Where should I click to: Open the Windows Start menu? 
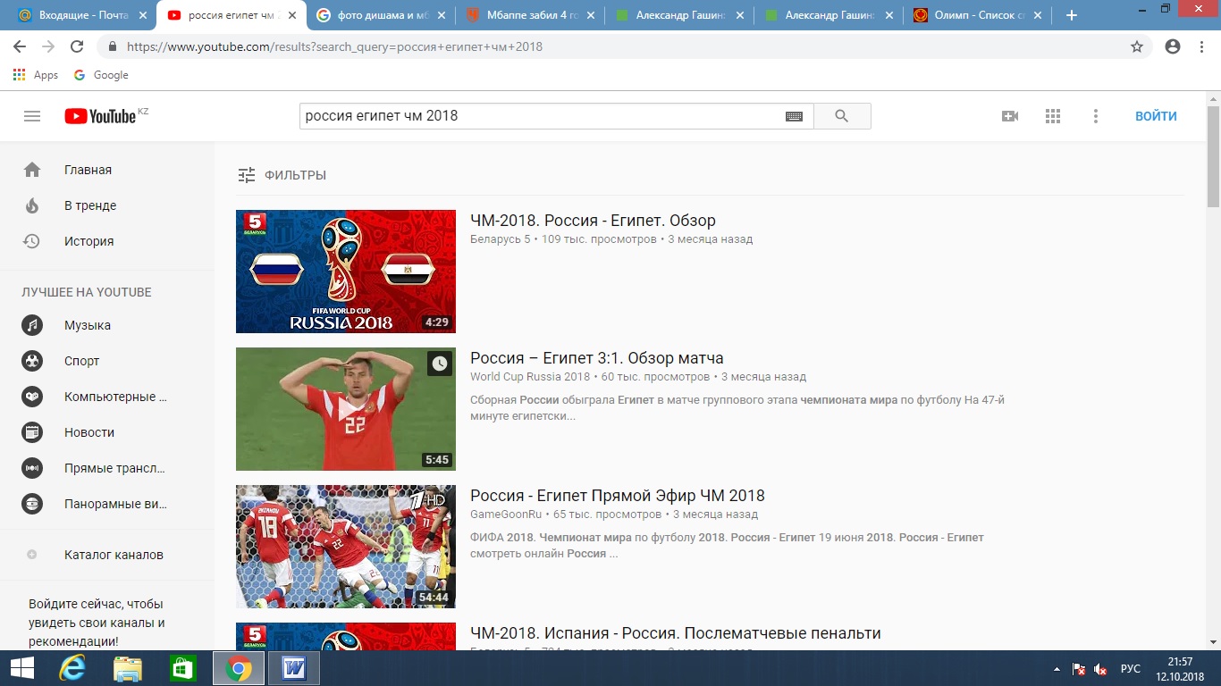[21, 668]
